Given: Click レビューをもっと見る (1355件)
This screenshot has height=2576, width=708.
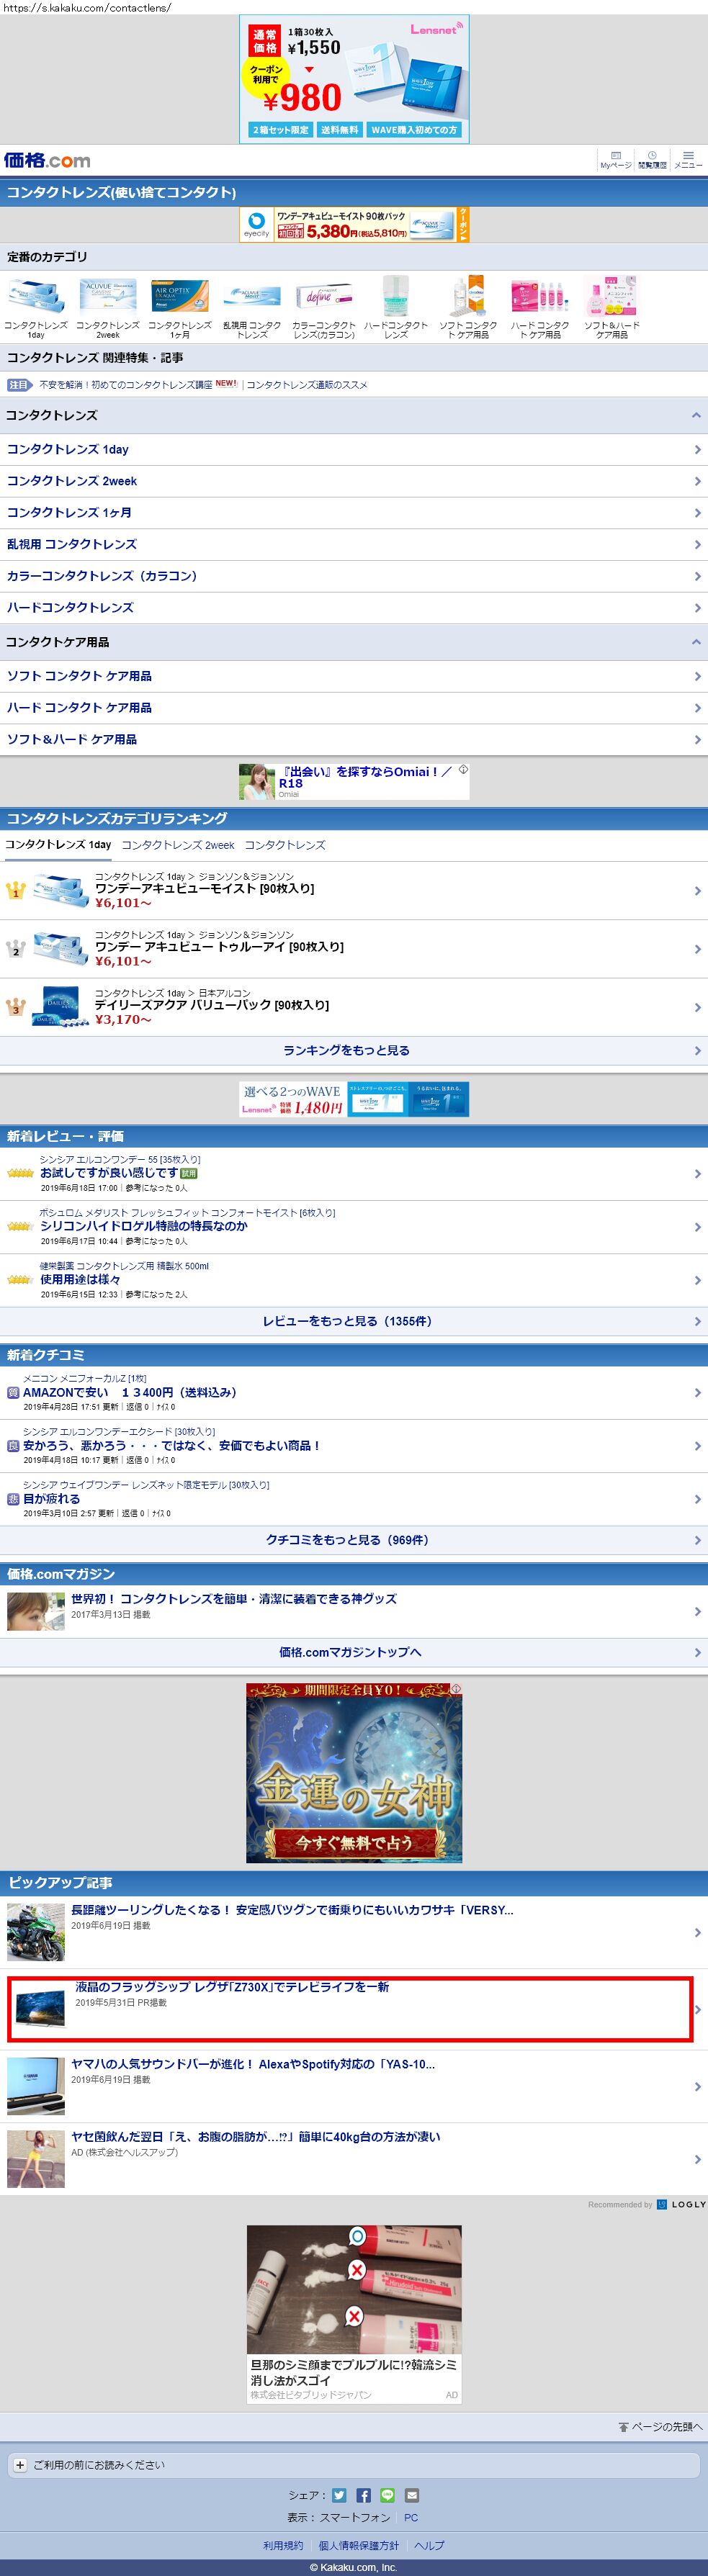Looking at the screenshot, I should coord(354,1321).
